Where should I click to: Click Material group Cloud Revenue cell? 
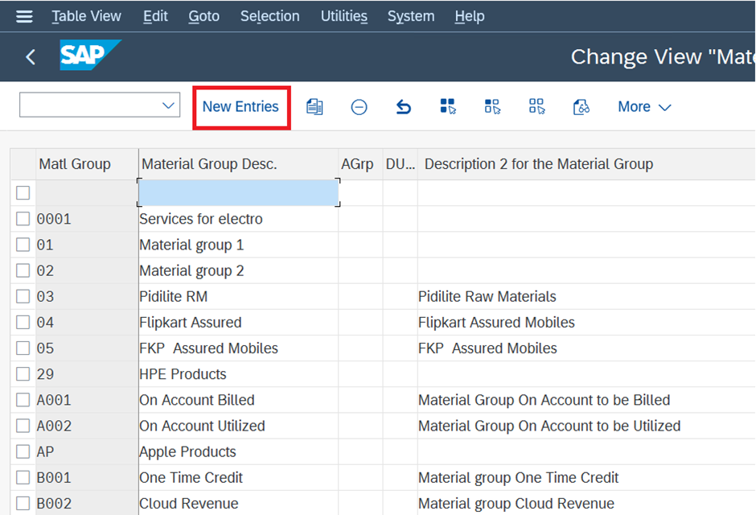[x=586, y=504]
